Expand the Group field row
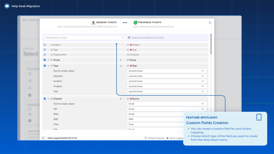Screen dimensions: 274x154 [48, 60]
